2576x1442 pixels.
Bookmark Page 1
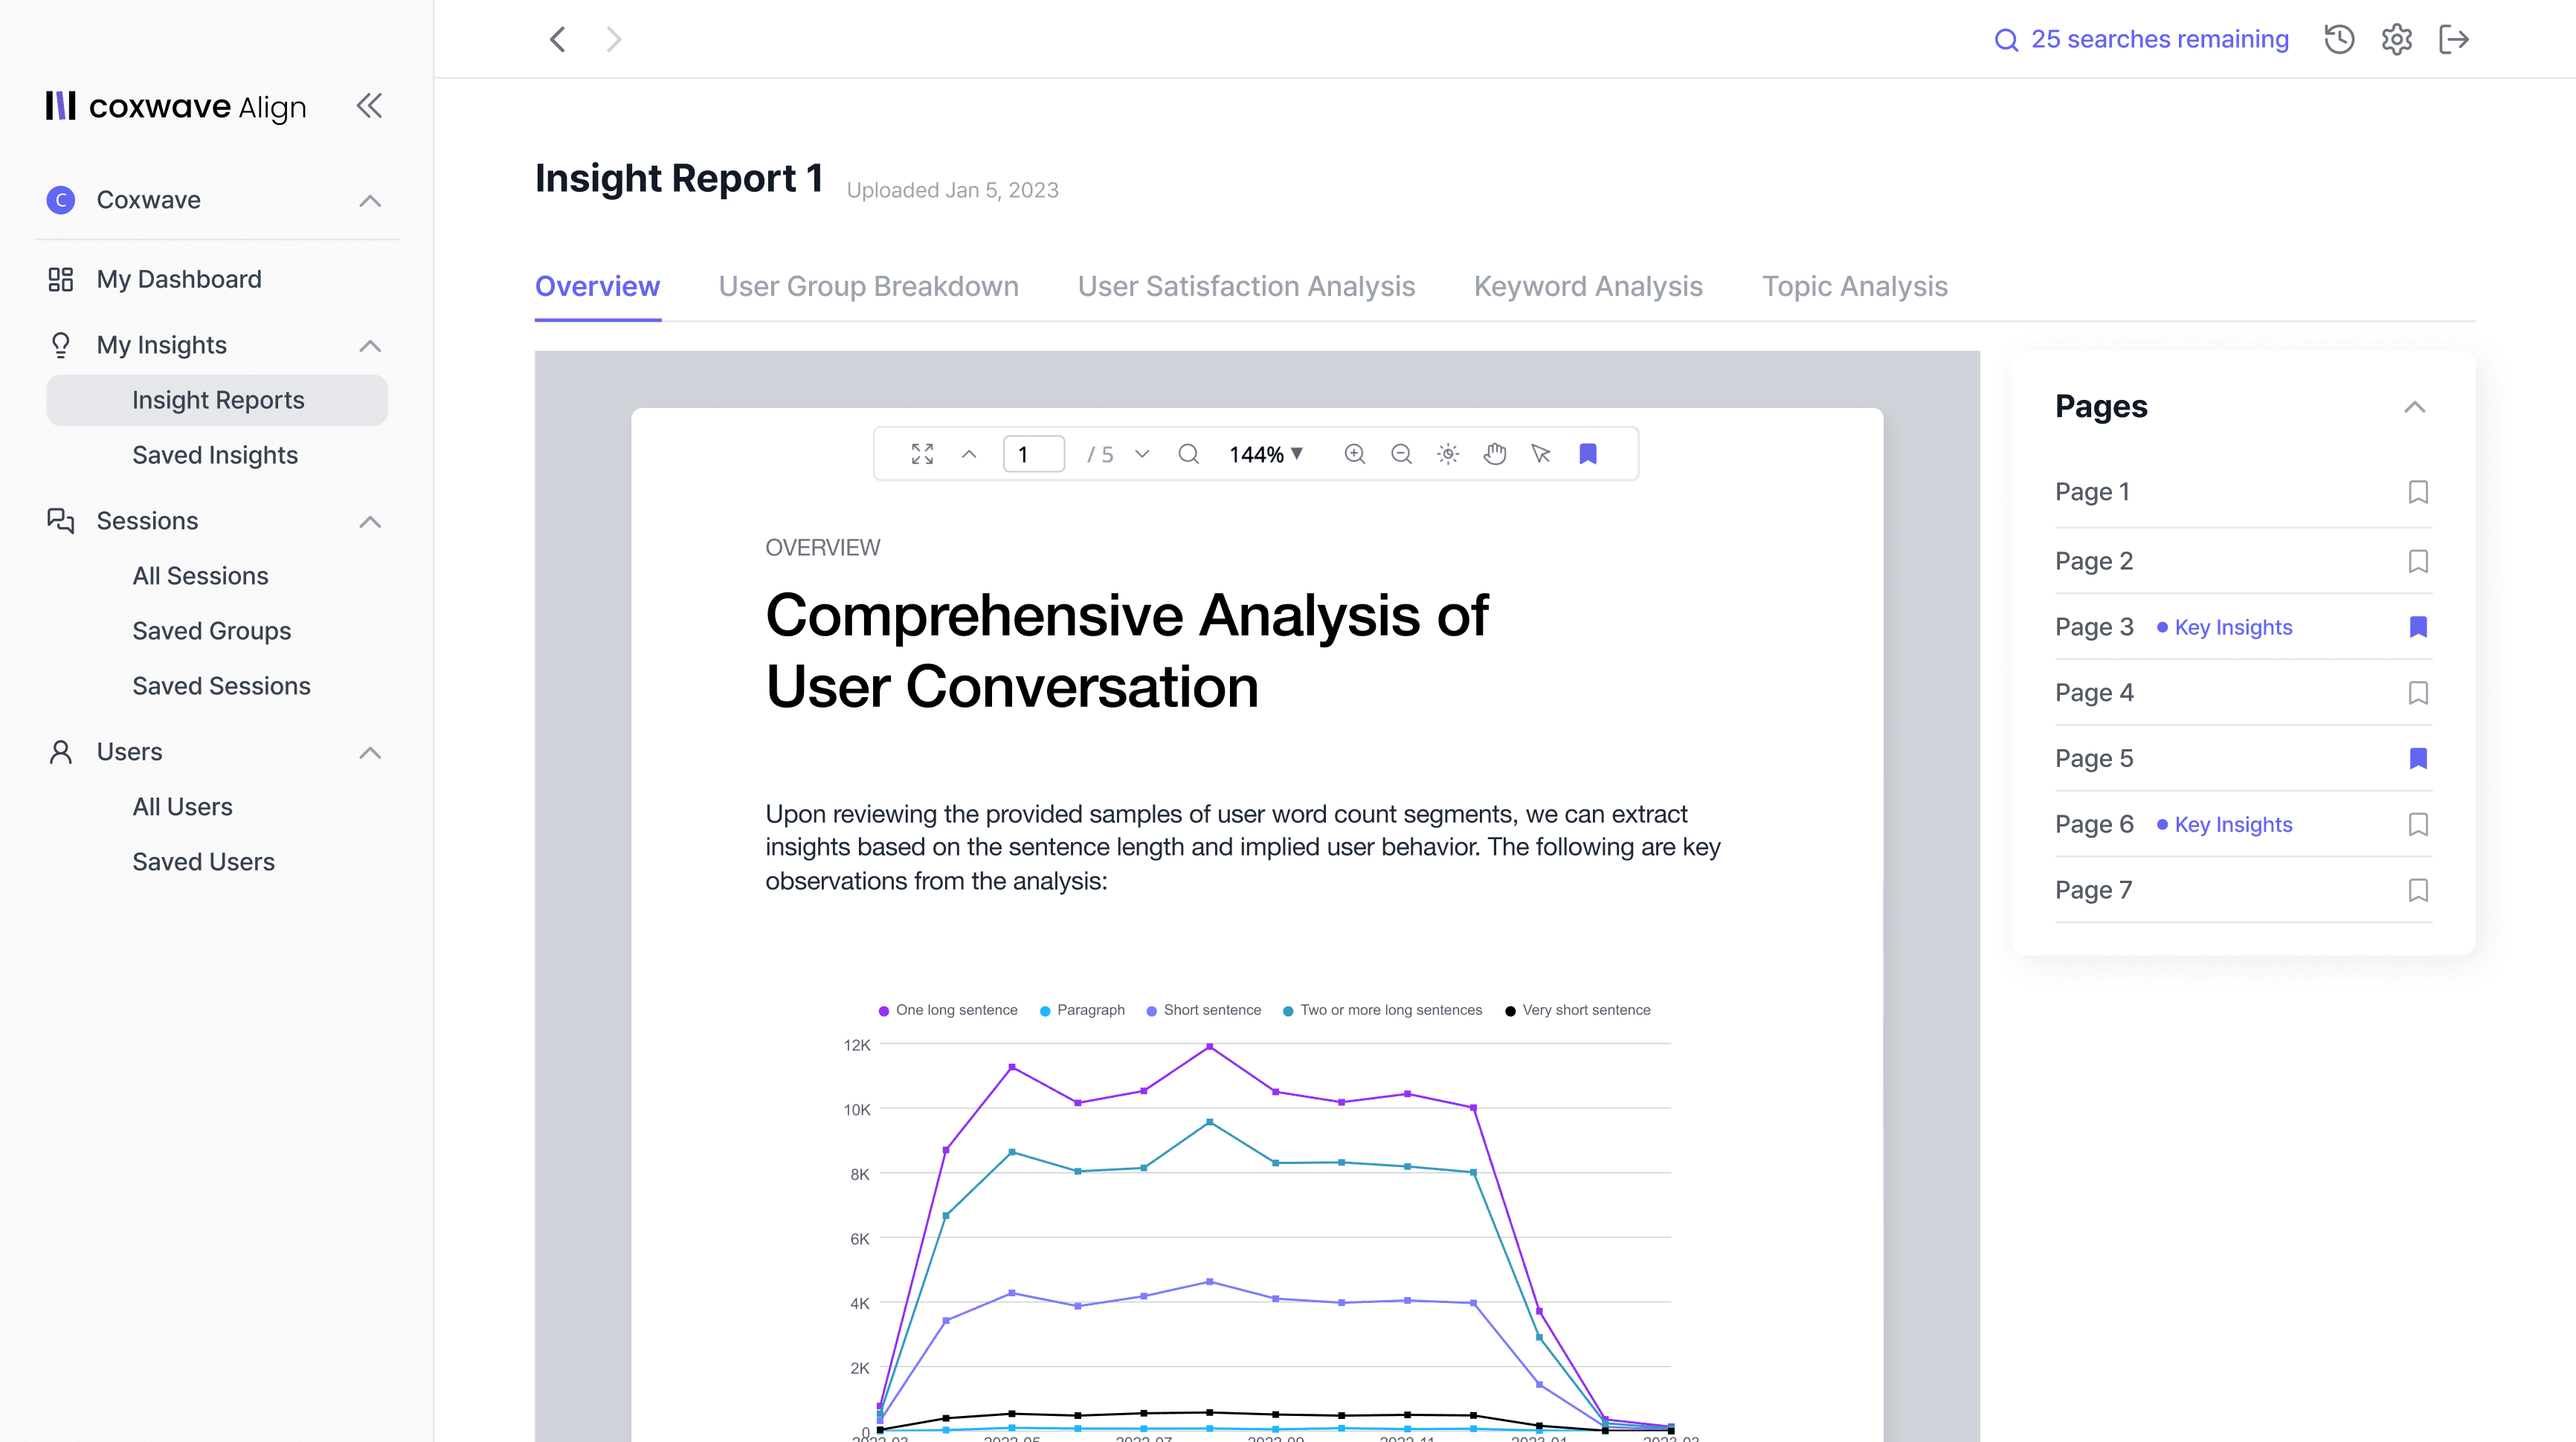(x=2418, y=491)
